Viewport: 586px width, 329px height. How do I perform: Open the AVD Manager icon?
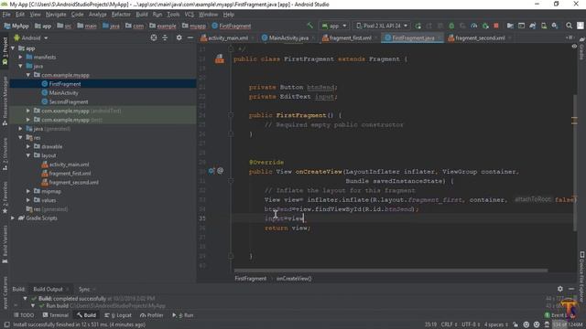544,26
